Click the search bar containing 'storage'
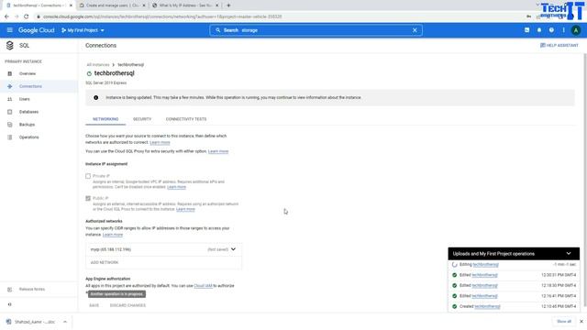This screenshot has width=587, height=330. tap(316, 30)
